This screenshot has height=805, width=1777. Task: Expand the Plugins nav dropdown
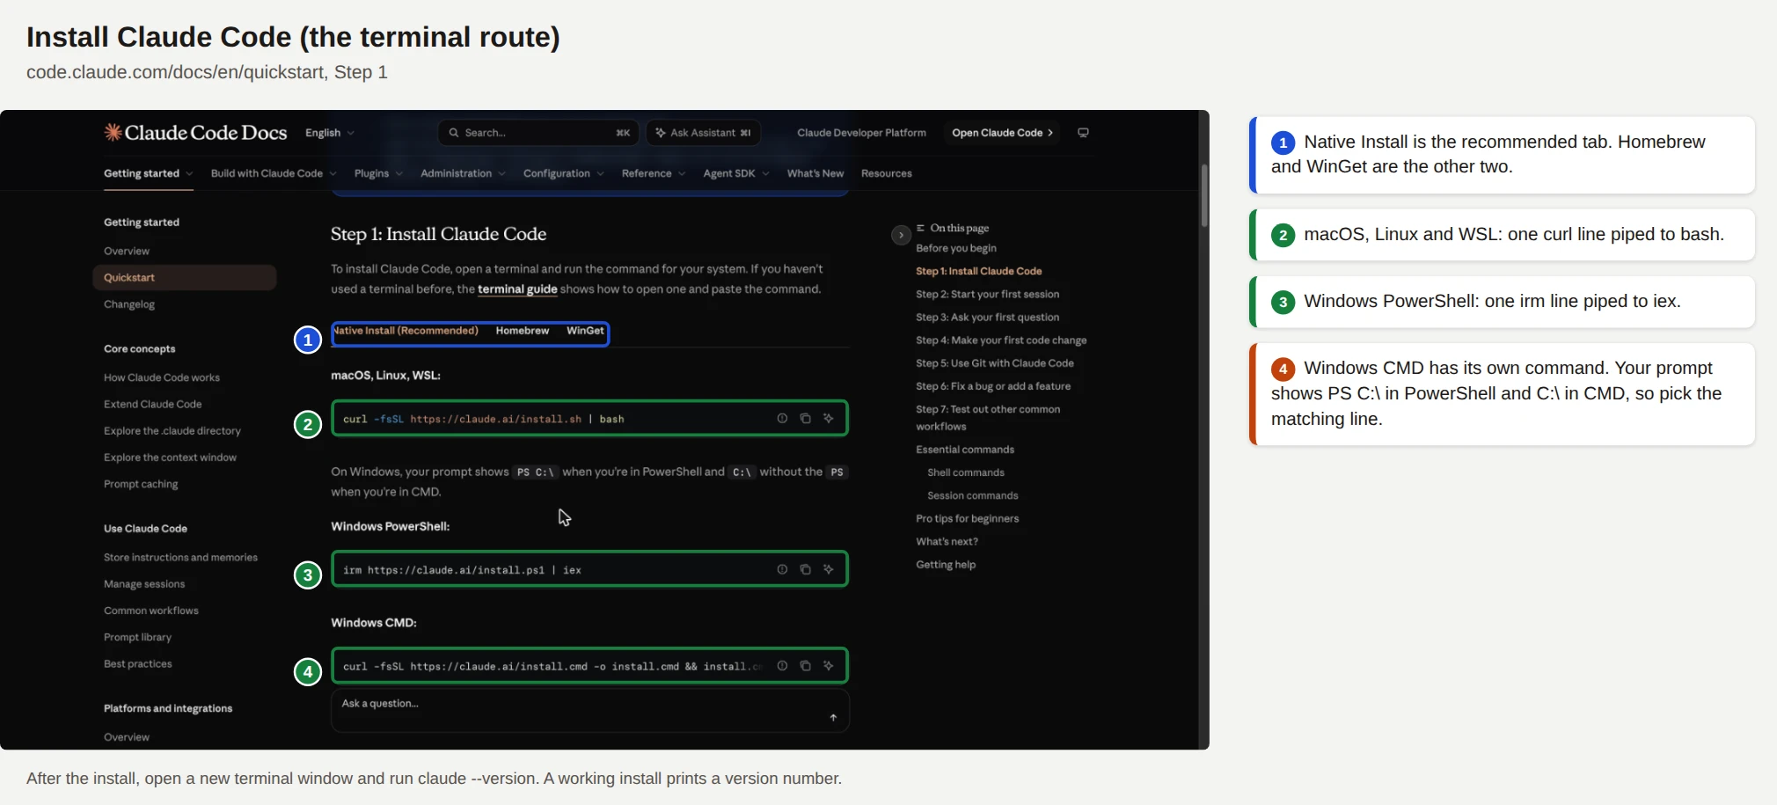pos(378,173)
